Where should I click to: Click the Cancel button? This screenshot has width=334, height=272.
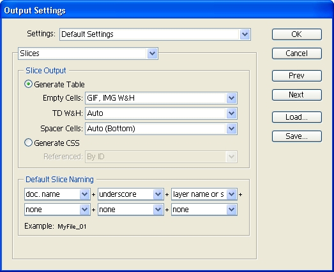click(x=297, y=54)
